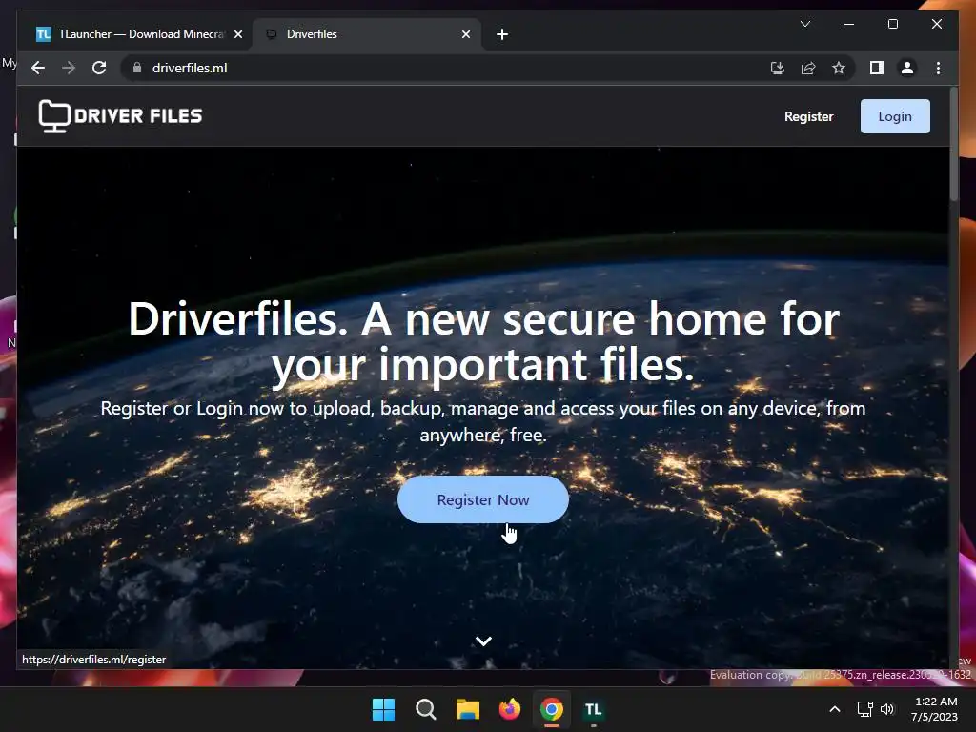Close the Driverfiles tab
The height and width of the screenshot is (732, 976).
pos(465,34)
